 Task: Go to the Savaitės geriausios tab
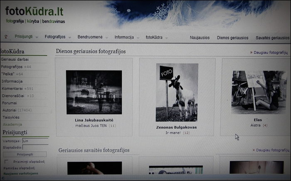(273, 38)
